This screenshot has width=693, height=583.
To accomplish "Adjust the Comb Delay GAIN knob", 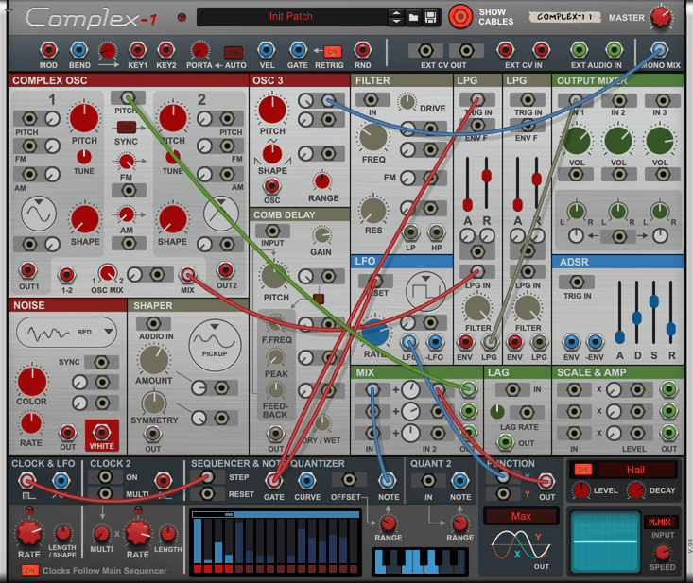I will click(x=321, y=235).
